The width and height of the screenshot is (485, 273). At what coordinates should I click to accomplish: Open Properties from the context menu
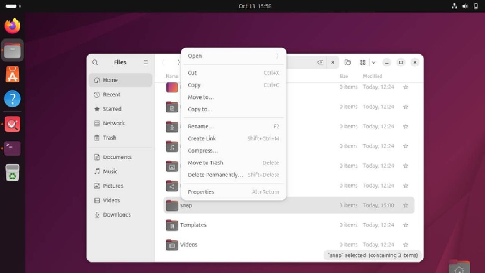[x=234, y=192]
